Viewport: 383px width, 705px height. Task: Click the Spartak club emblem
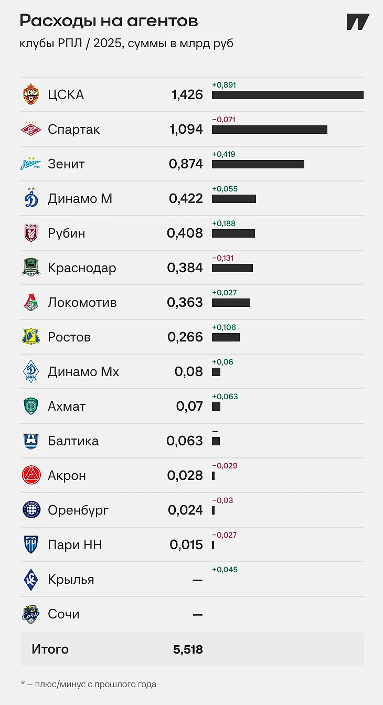pyautogui.click(x=31, y=129)
